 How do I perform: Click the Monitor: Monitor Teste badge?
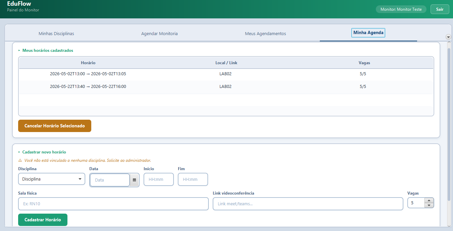401,9
